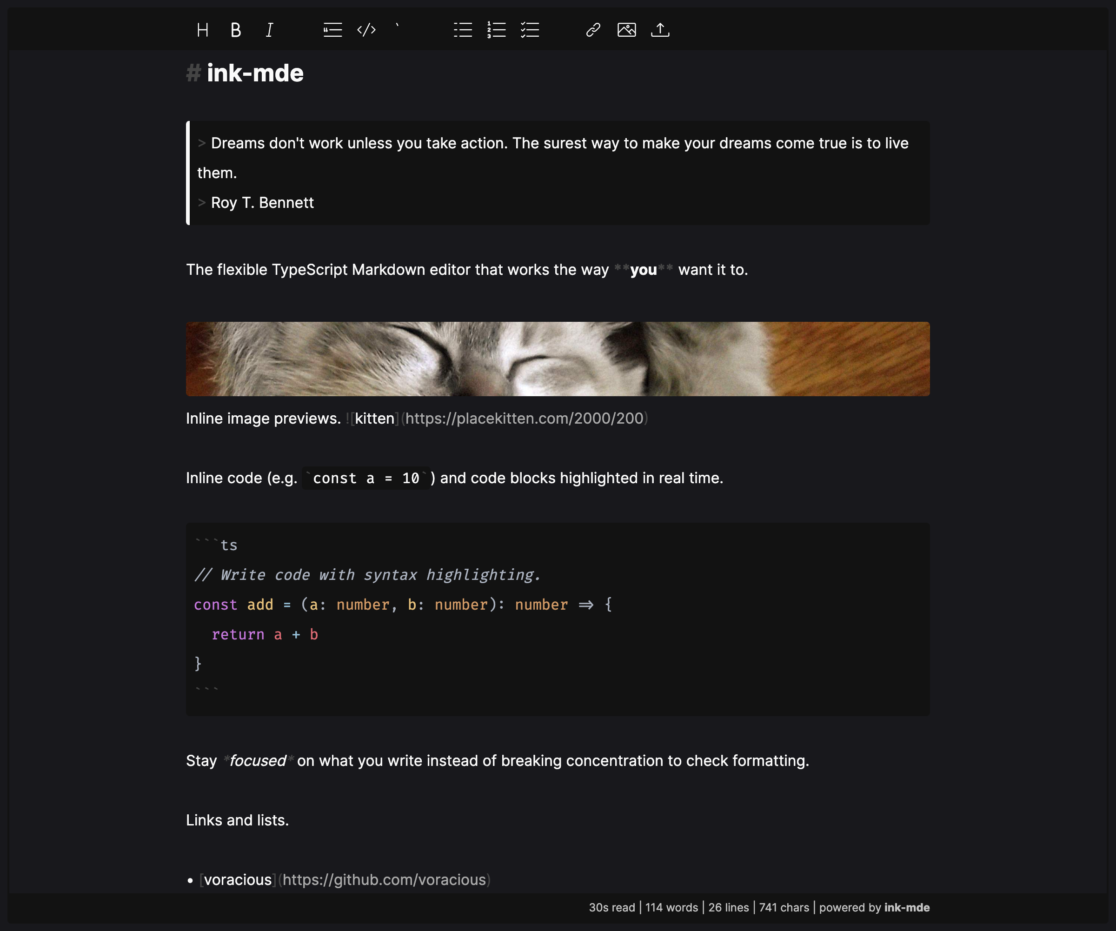The height and width of the screenshot is (931, 1116).
Task: Click the upload file icon
Action: click(660, 30)
